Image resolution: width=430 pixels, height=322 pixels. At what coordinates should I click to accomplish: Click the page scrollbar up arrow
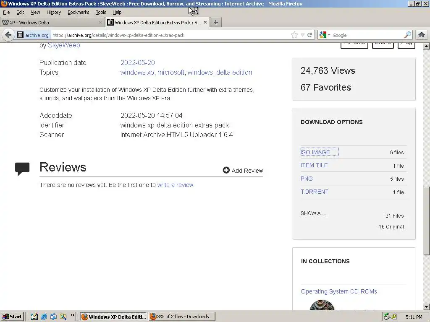click(427, 46)
